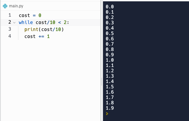Image resolution: width=189 pixels, height=121 pixels.
Task: Click console output value 1.9
Action: coord(110,108)
